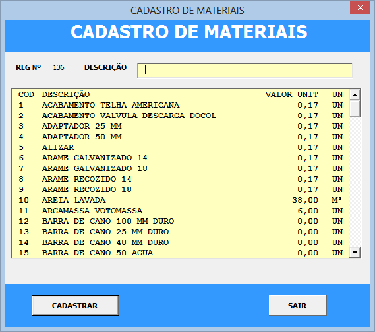375x332 pixels.
Task: Choose the AREIA LAVADA row
Action: point(181,200)
